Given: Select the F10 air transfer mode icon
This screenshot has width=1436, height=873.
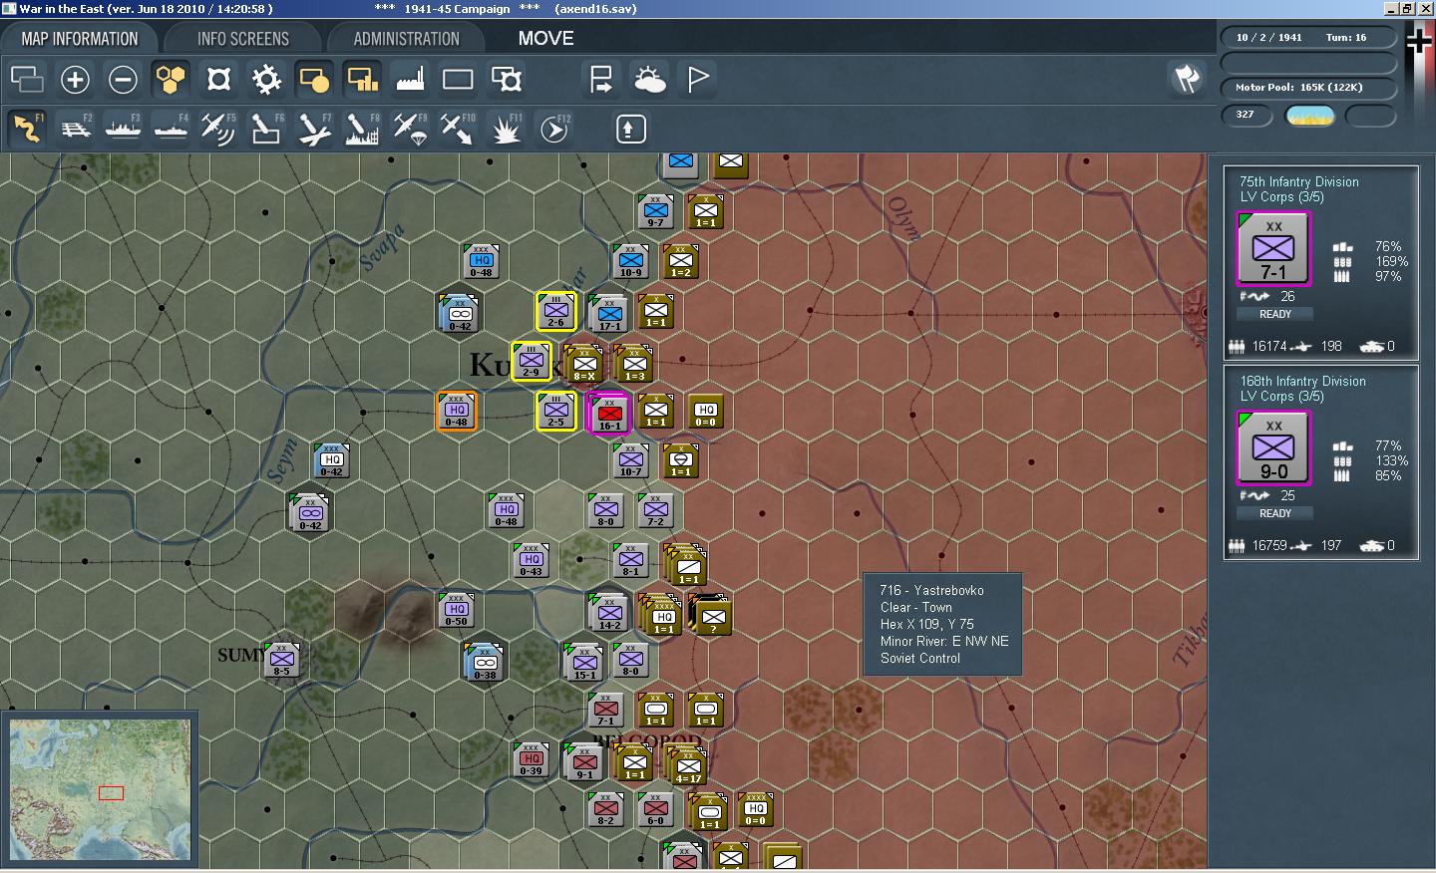Looking at the screenshot, I should [458, 129].
